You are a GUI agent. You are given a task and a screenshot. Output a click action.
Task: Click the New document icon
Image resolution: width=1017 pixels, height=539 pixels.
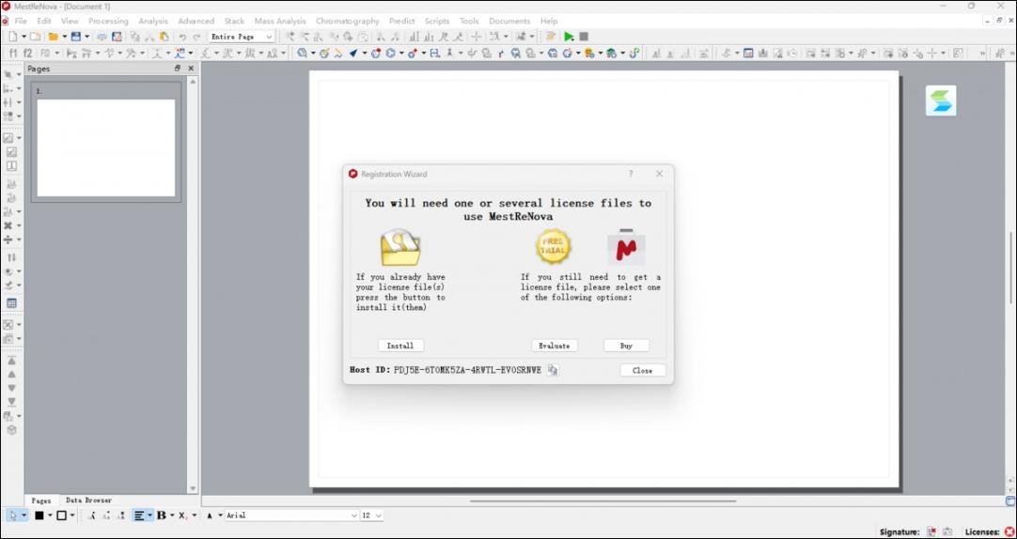[13, 37]
